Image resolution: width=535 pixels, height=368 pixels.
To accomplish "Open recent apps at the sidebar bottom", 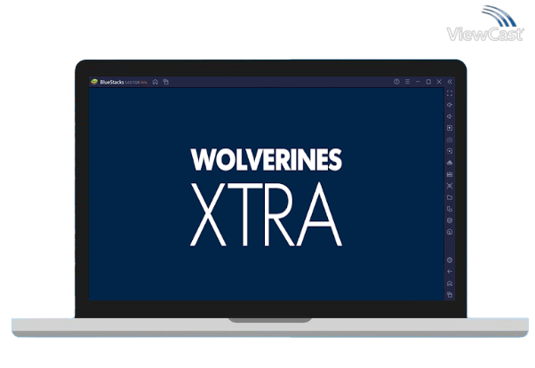I will (x=450, y=294).
